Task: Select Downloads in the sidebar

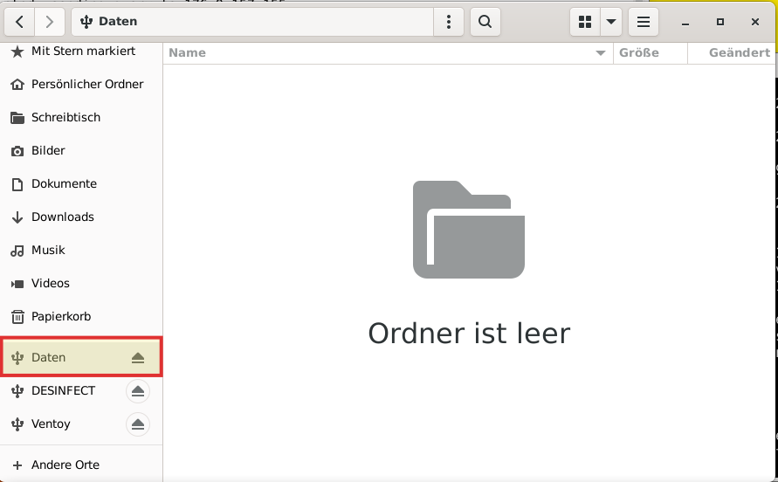Action: tap(62, 217)
